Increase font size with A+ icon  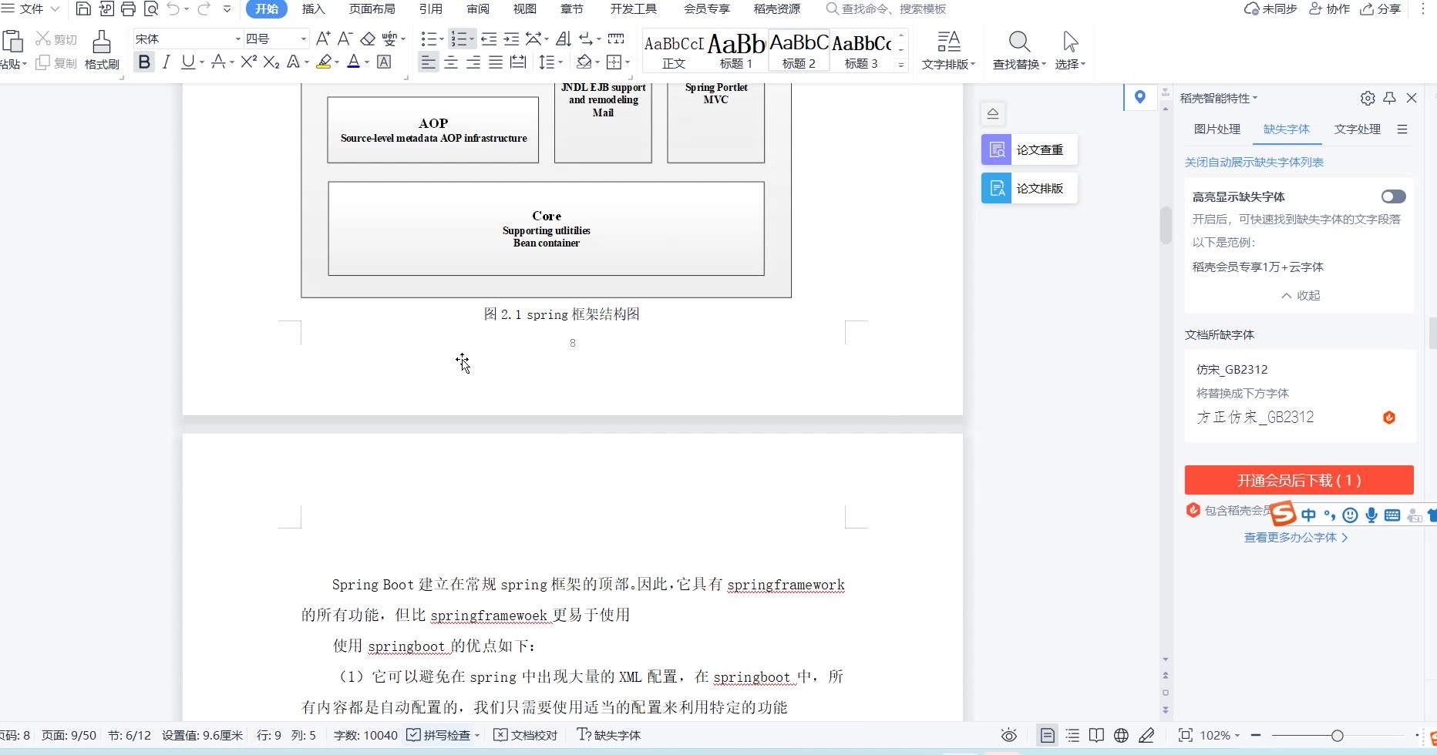(323, 39)
